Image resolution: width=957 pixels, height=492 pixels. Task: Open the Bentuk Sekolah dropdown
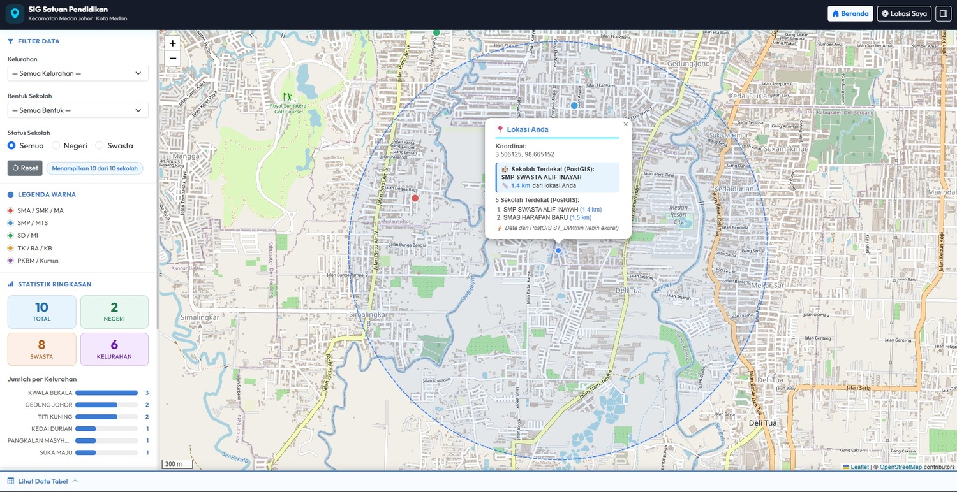pyautogui.click(x=78, y=110)
